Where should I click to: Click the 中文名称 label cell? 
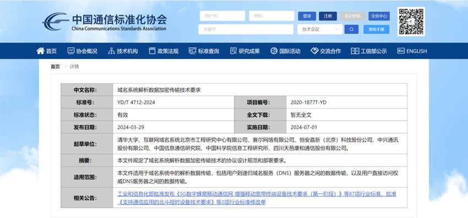87,90
